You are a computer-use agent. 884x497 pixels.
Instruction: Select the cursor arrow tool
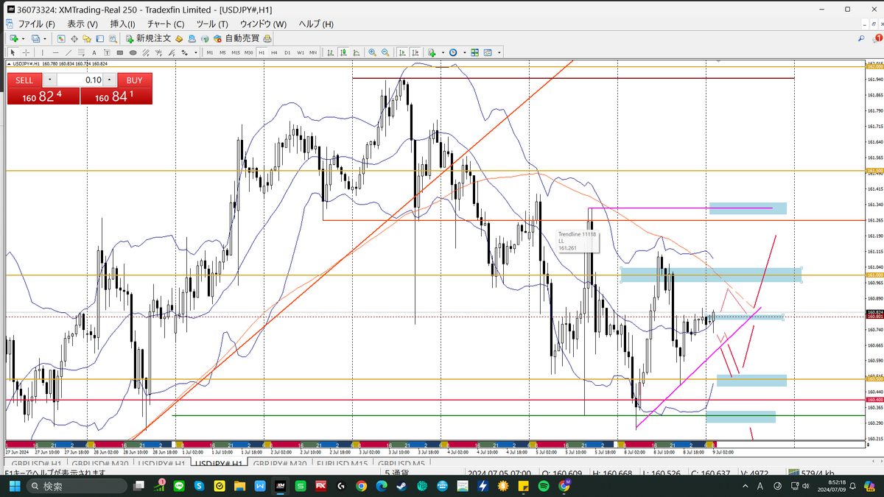[x=13, y=52]
